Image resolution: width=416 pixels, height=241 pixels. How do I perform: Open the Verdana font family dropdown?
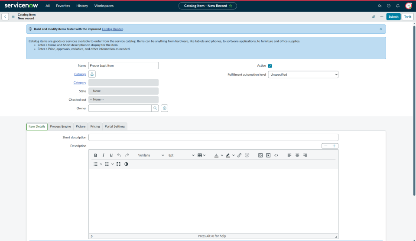tap(151, 155)
